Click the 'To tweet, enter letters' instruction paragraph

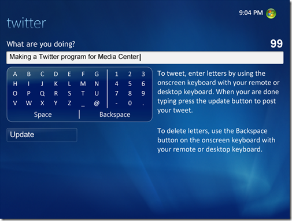pos(219,92)
